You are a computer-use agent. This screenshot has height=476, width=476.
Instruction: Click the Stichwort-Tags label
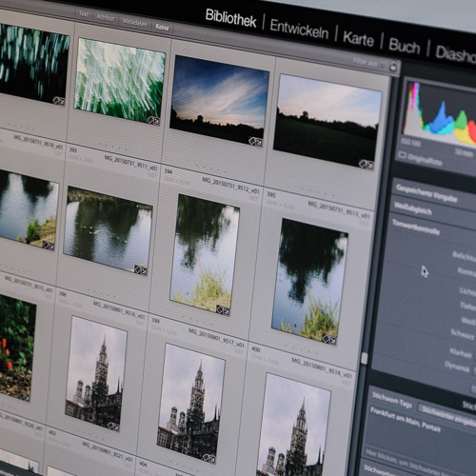point(392,400)
